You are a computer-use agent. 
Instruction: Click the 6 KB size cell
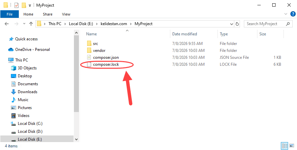[277, 64]
